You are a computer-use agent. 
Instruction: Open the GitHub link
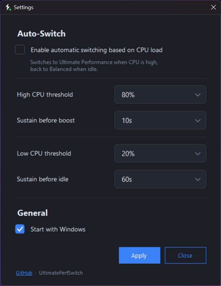[24, 273]
